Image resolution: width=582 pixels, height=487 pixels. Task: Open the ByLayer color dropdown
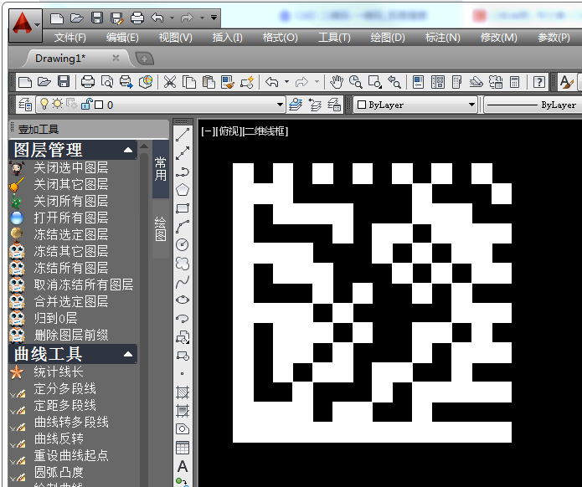point(471,105)
